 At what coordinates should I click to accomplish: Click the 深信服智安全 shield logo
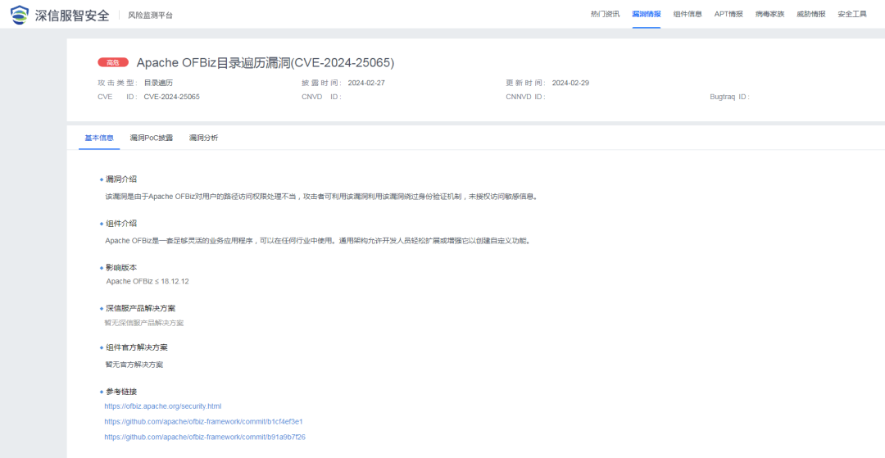pos(19,15)
